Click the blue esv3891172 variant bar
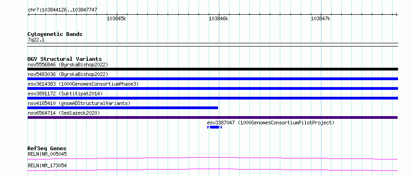Viewport: 411px width, 176px height. 212,98
